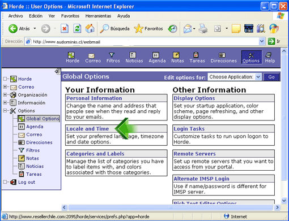This screenshot has height=221, width=289.
Task: Collapse the Options tree node
Action: (x=5, y=111)
